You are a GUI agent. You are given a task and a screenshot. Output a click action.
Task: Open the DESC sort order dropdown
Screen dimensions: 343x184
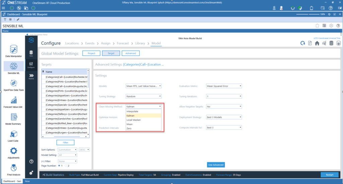point(84,150)
